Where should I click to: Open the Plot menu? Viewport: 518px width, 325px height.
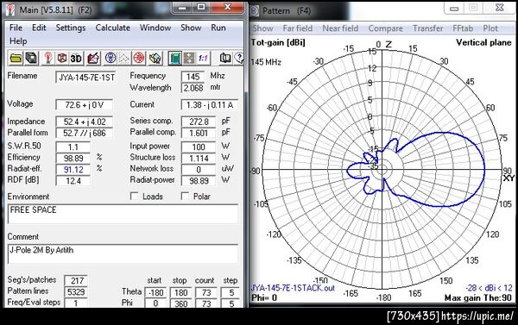[490, 28]
